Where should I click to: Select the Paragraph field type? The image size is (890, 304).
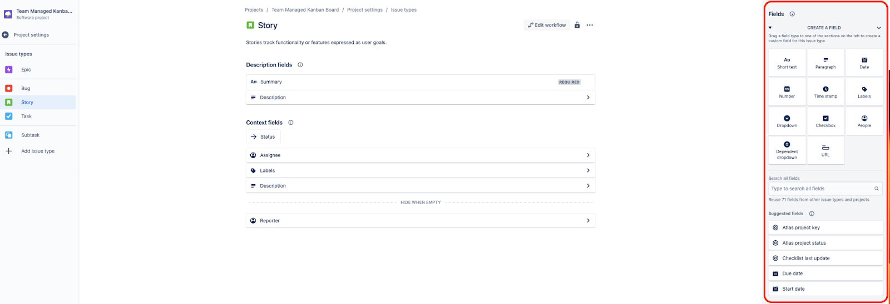(825, 63)
